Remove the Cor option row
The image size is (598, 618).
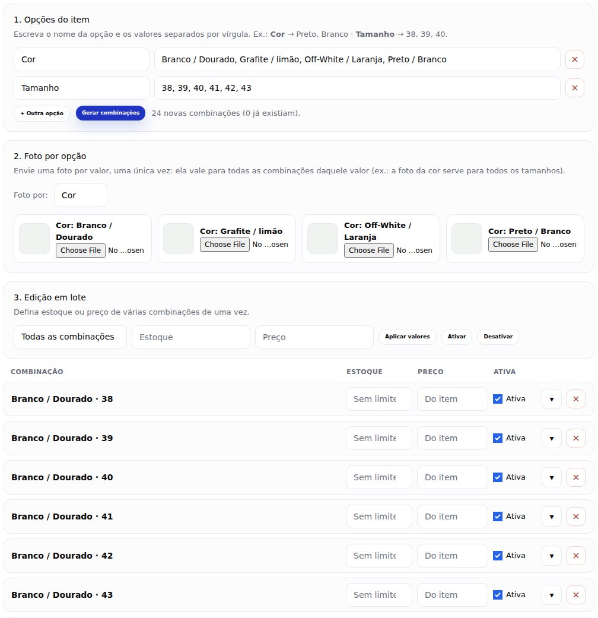[x=574, y=59]
